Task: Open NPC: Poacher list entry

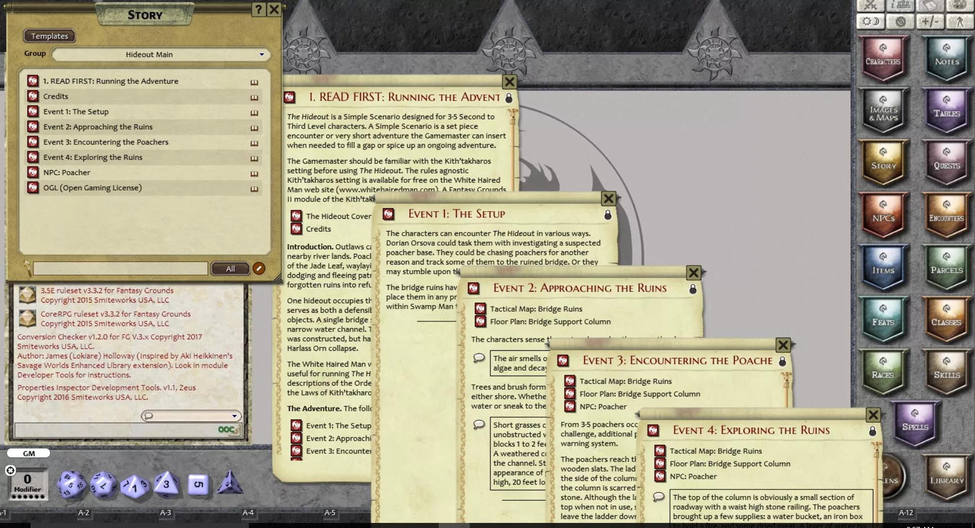Action: (x=67, y=173)
